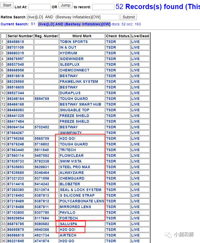200x243 pixels.
Task: Click the Current Search query text
Action: tap(74, 24)
